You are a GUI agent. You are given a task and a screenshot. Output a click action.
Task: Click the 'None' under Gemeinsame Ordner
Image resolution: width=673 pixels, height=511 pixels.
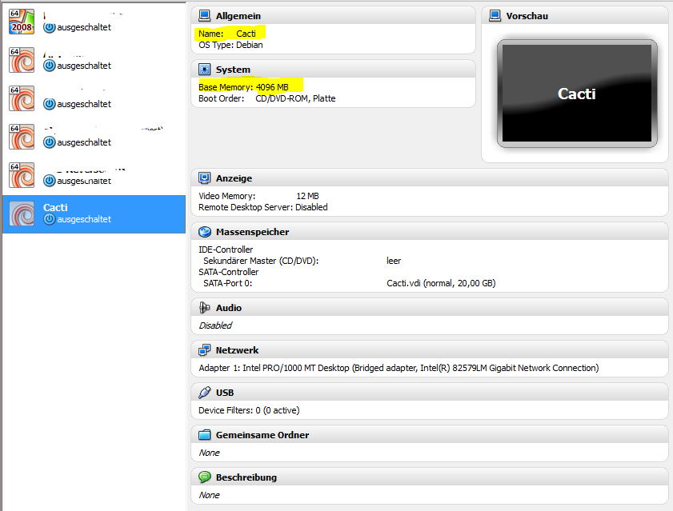(209, 453)
